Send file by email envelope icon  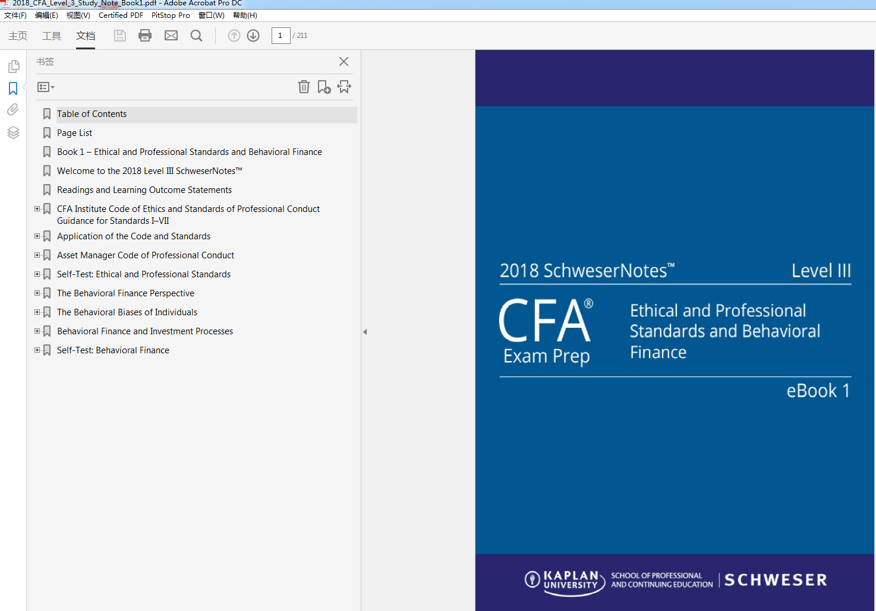(x=171, y=36)
